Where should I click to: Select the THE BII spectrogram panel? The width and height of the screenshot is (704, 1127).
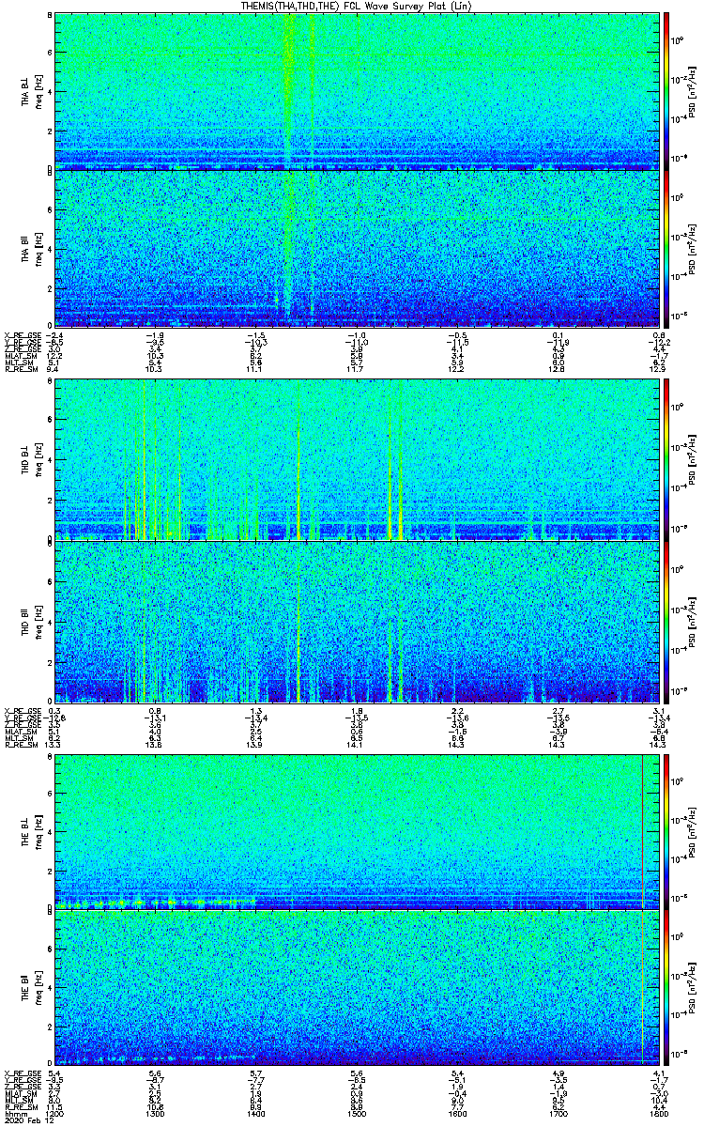tap(357, 988)
